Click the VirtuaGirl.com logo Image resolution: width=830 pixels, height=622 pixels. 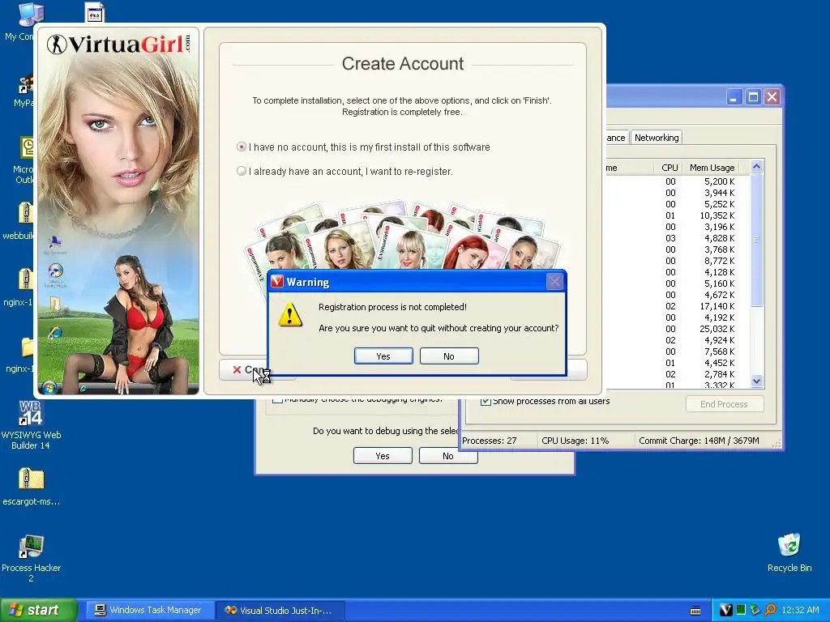pos(118,44)
